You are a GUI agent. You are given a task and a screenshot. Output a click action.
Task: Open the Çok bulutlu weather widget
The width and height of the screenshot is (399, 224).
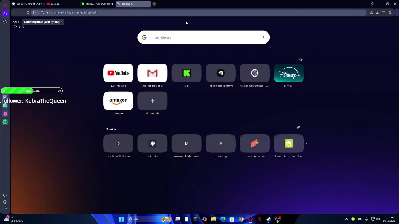(13, 219)
